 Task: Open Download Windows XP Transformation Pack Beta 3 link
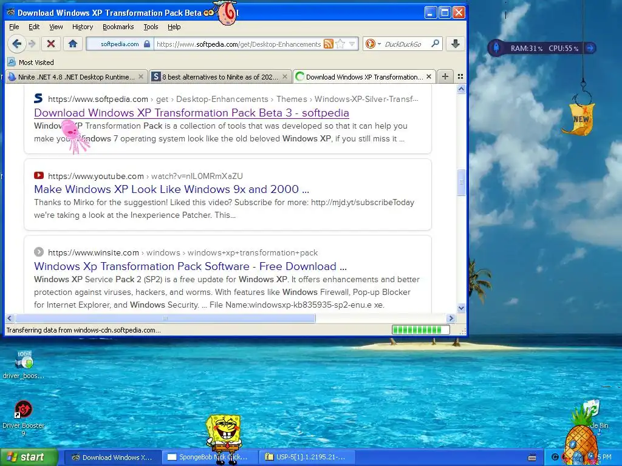click(x=191, y=113)
